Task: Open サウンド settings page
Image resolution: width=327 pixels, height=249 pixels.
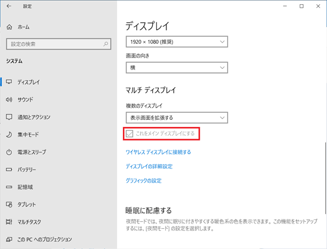Action: coord(25,100)
